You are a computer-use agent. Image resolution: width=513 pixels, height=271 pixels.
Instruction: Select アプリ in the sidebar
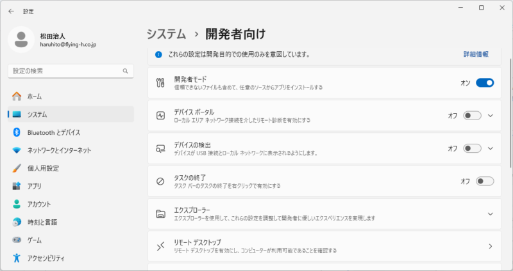click(71, 186)
